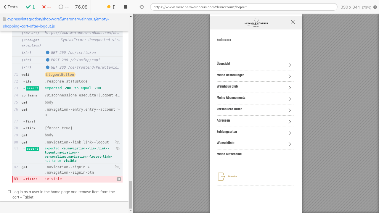Click eye icon on signin button command
The height and width of the screenshot is (213, 379).
117,167
